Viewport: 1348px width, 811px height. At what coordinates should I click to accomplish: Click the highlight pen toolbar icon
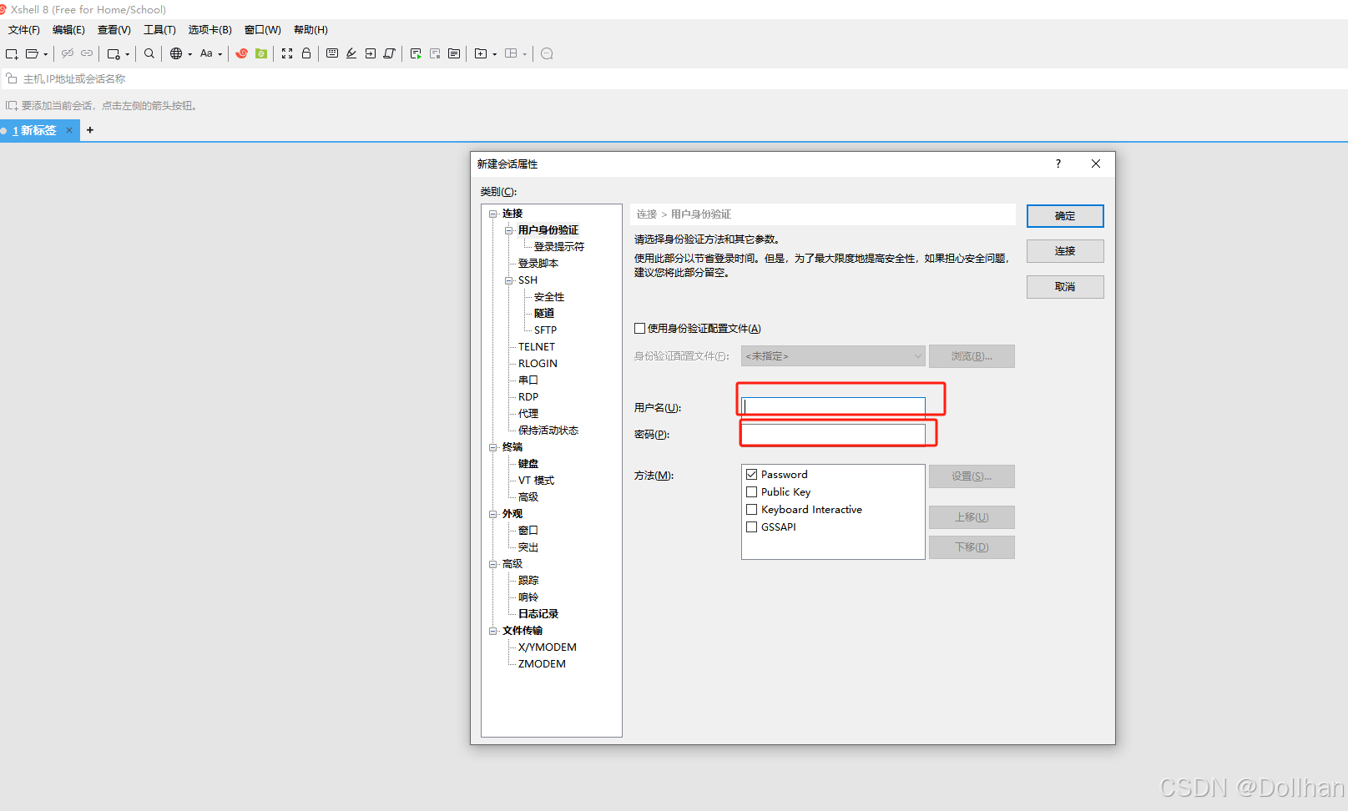coord(351,53)
